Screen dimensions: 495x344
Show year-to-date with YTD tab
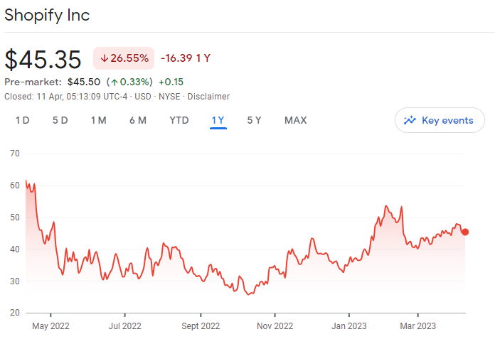179,120
